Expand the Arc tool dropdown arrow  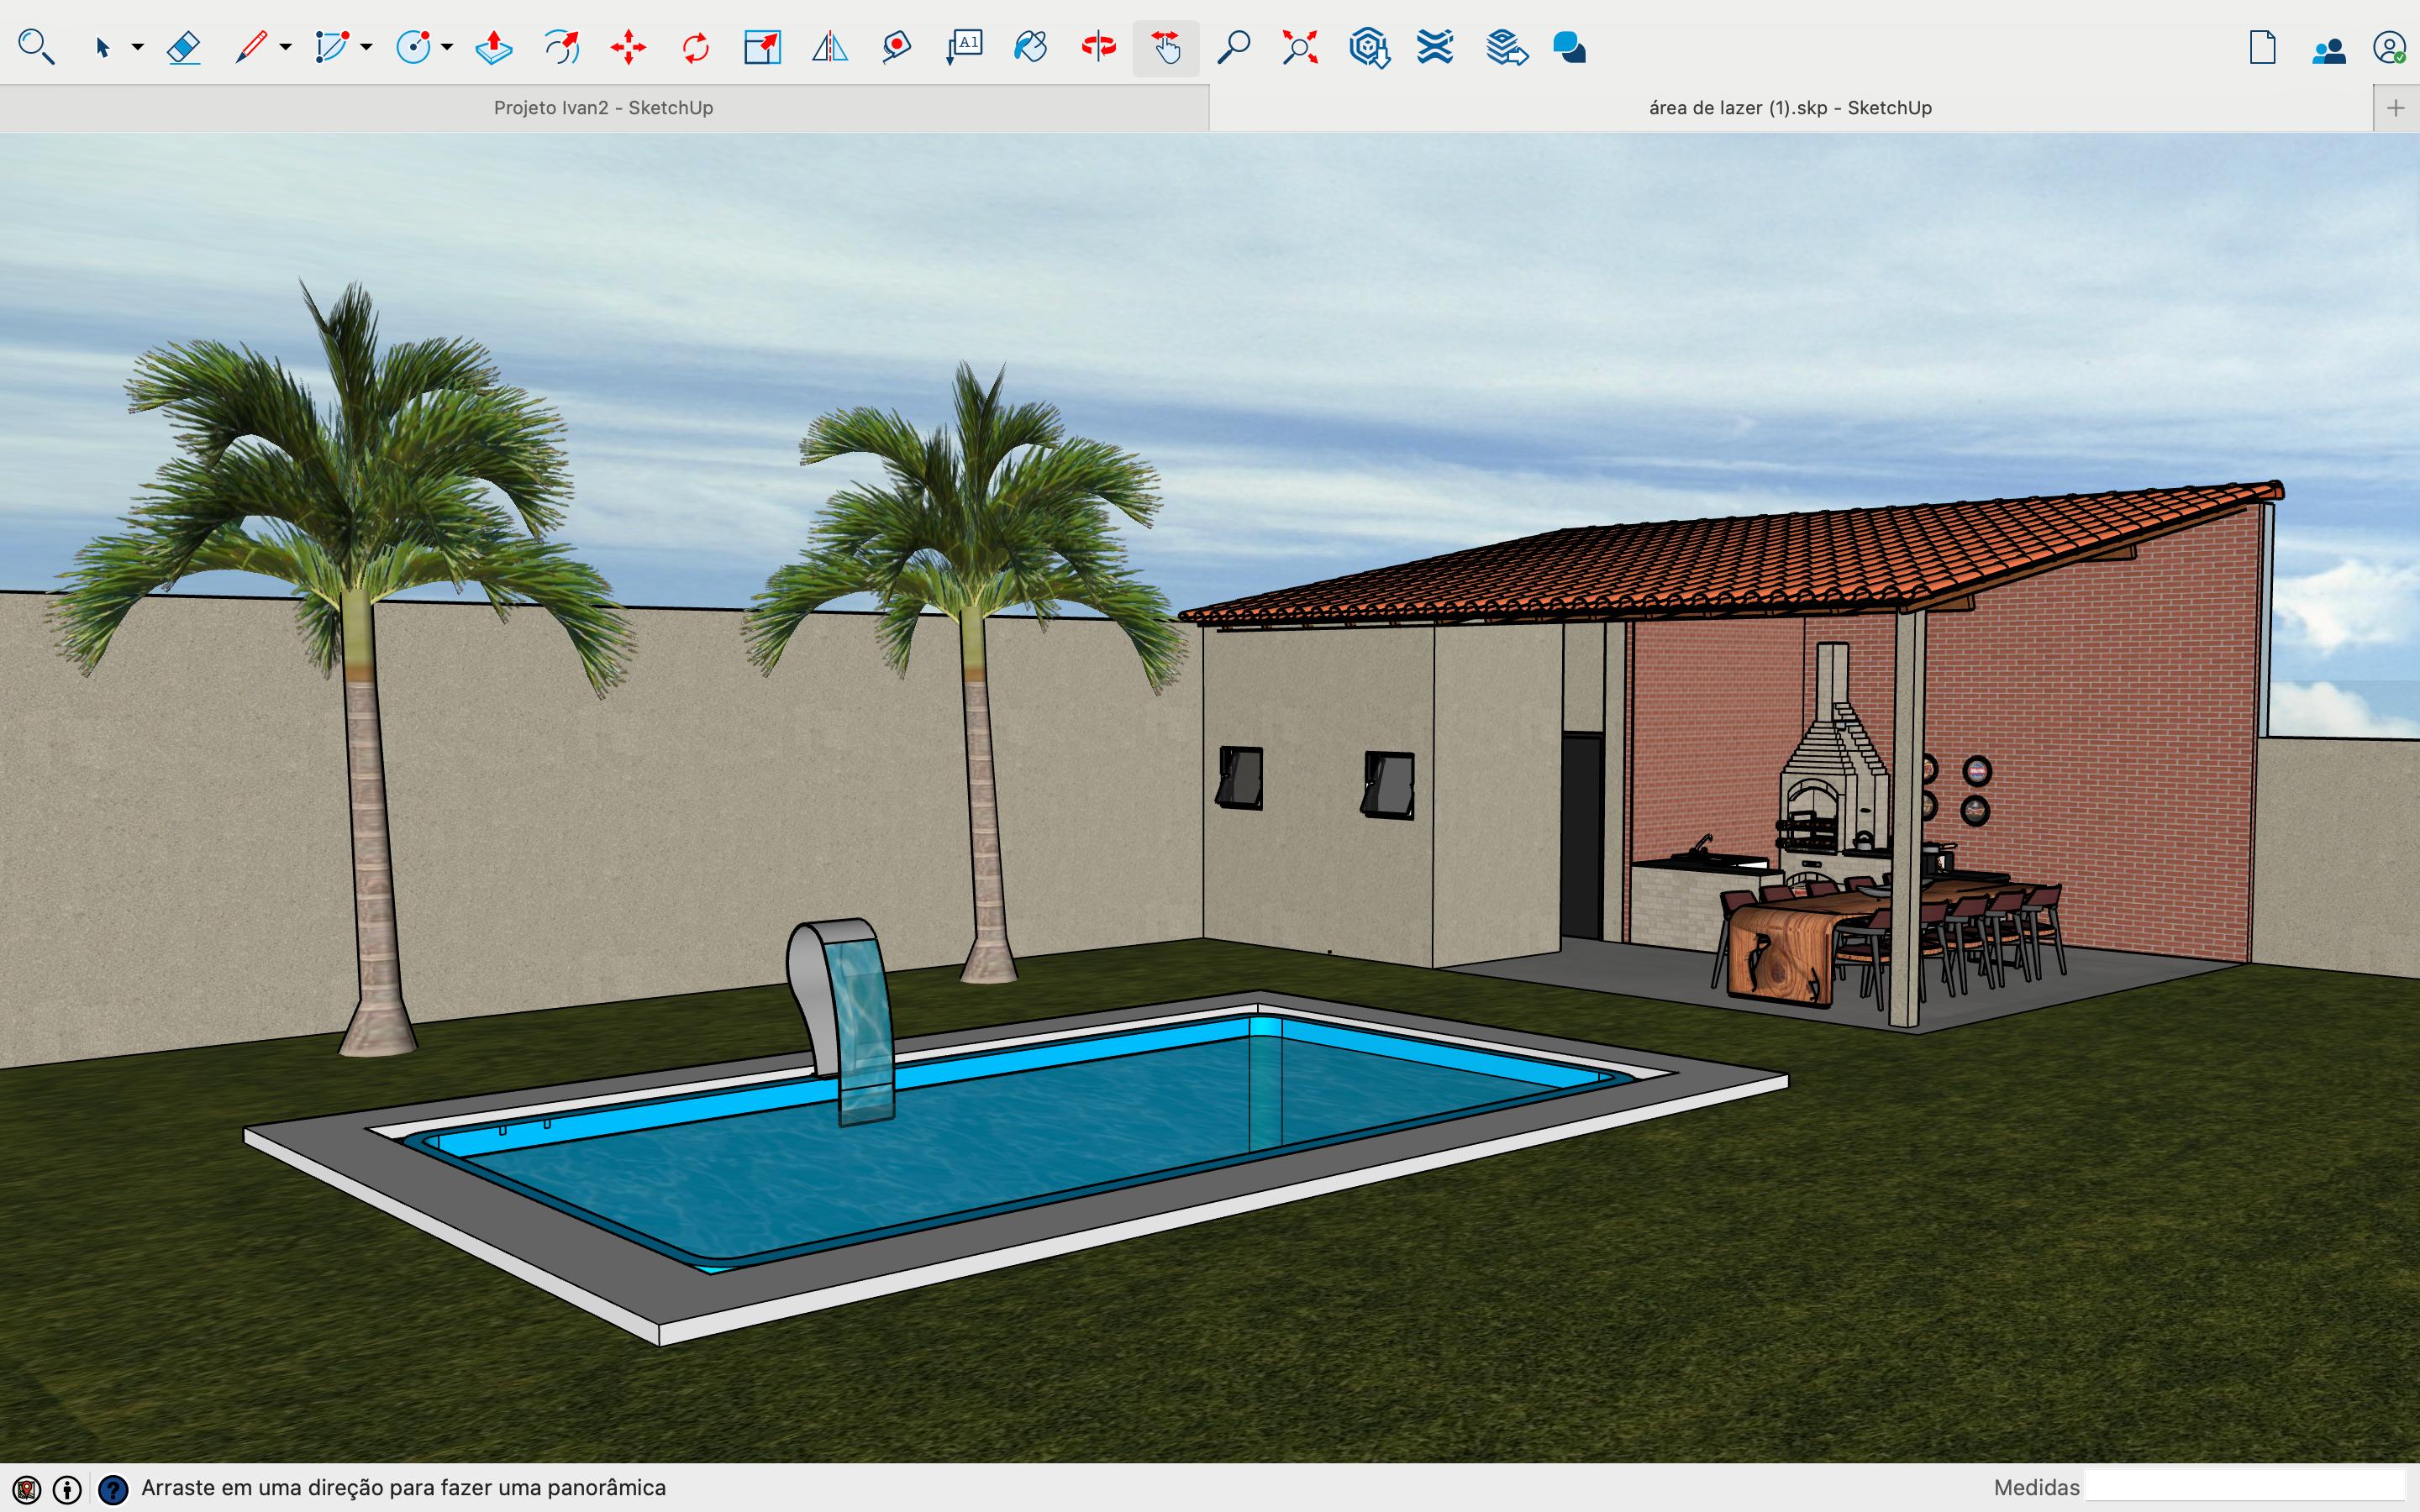point(367,47)
